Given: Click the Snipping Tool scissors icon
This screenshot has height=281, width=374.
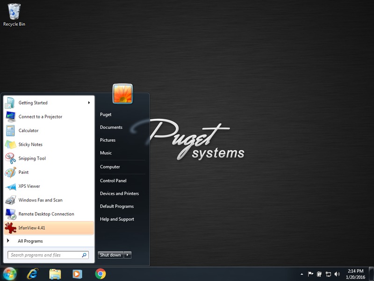Looking at the screenshot, I should coord(10,158).
